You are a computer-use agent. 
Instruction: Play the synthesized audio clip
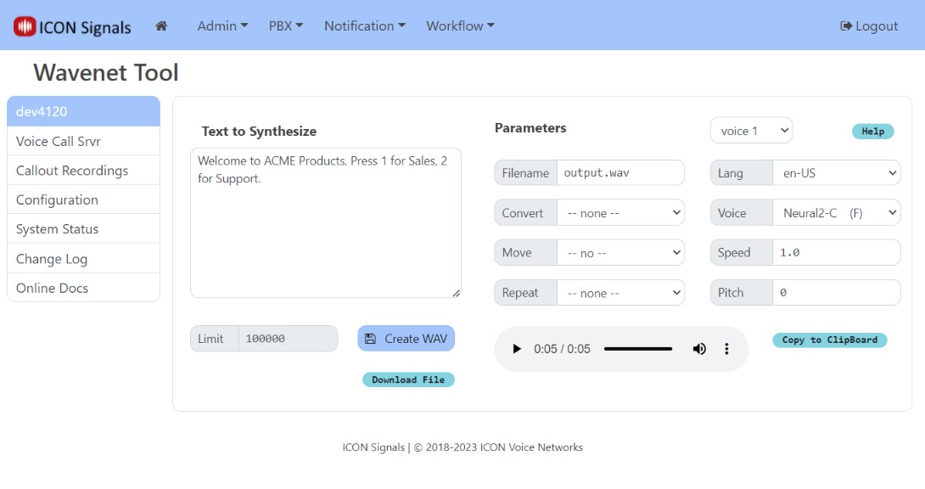coord(517,348)
